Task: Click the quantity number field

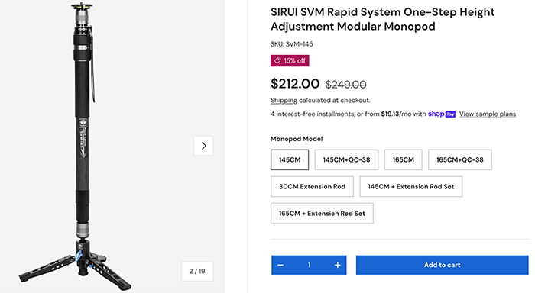Action: (309, 265)
